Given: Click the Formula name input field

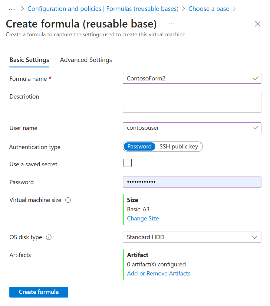Looking at the screenshot, I should coord(188,78).
